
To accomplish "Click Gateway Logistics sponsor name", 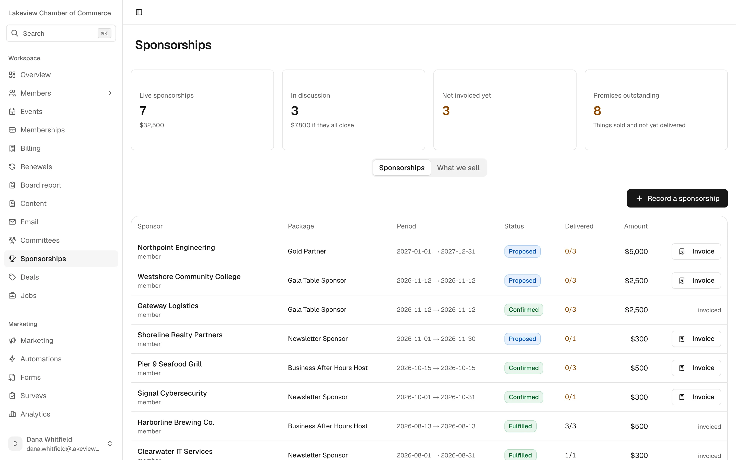I will click(168, 306).
